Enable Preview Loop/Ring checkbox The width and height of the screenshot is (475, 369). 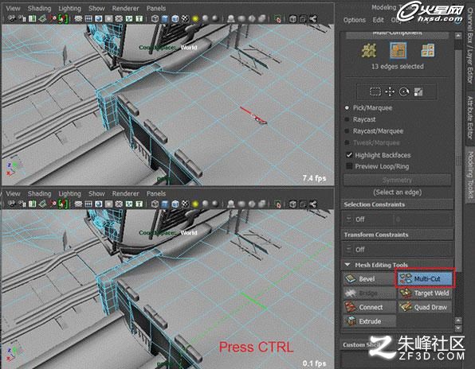point(349,166)
